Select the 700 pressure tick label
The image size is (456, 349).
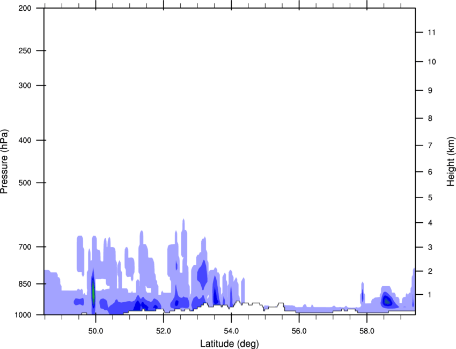[25, 247]
